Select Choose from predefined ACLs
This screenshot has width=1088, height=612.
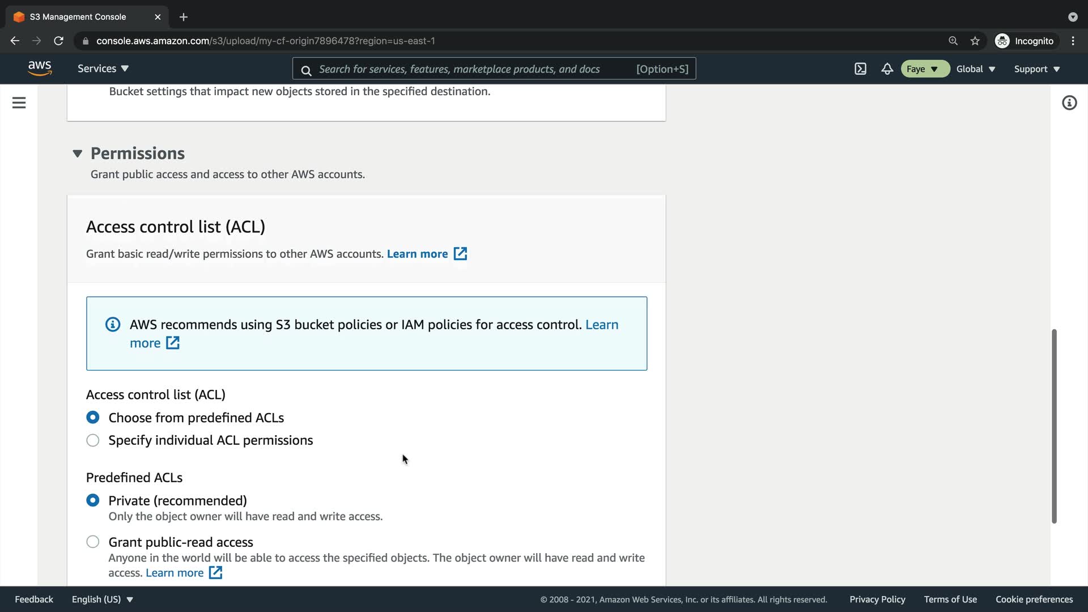(x=93, y=418)
